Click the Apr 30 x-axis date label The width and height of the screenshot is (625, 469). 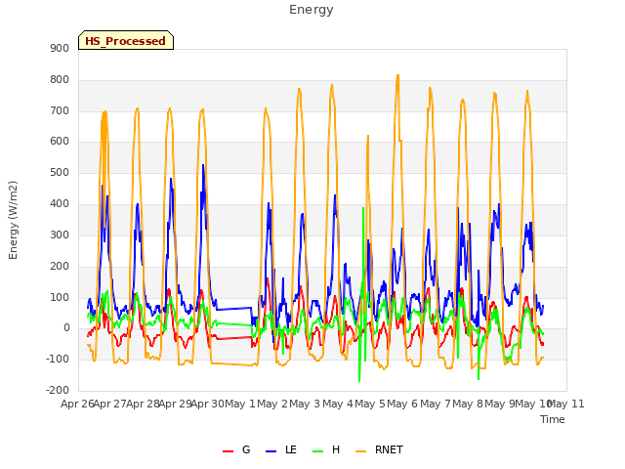(208, 404)
